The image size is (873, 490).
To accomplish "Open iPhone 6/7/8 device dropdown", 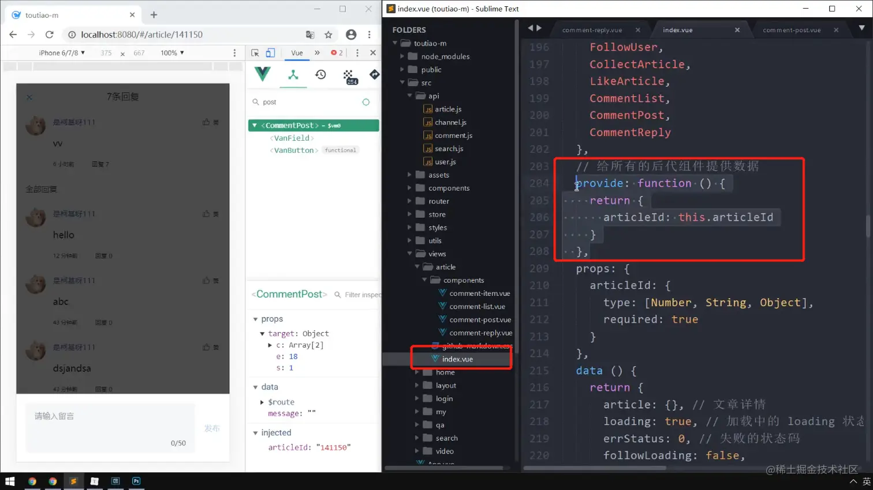I will (x=62, y=52).
